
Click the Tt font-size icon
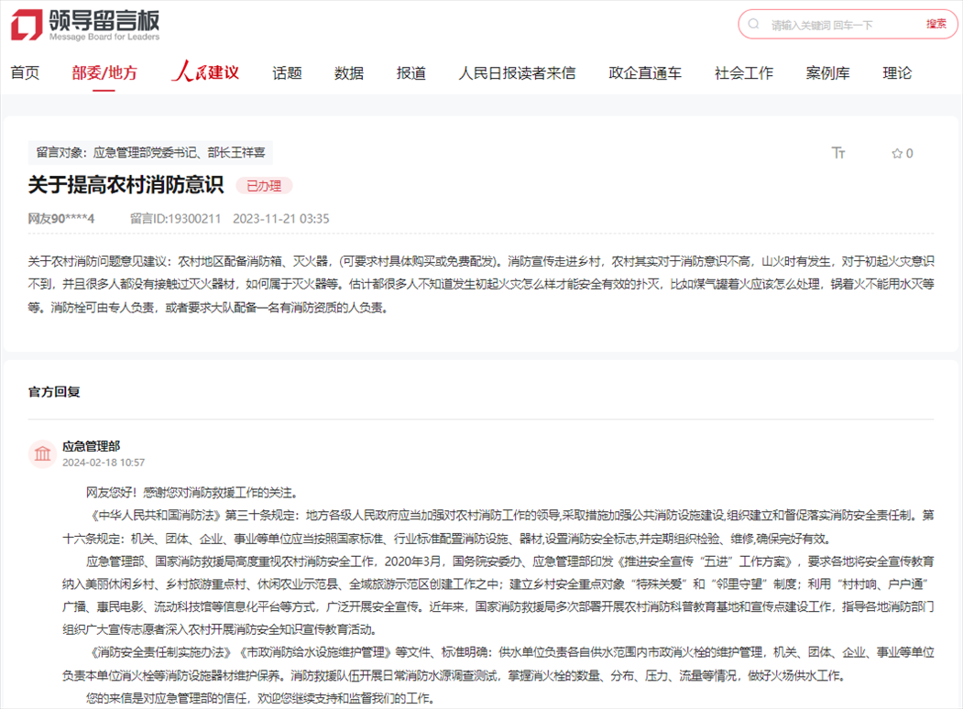pyautogui.click(x=839, y=153)
